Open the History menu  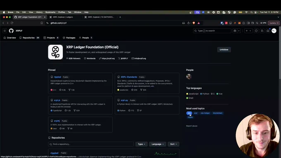point(39,12)
